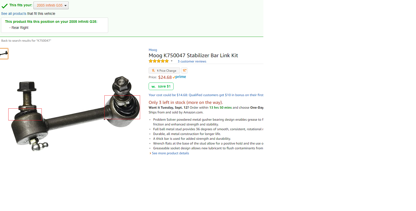The width and height of the screenshot is (416, 211).
Task: Open the Your cost could be $14.68 offer
Action: pyautogui.click(x=206, y=95)
